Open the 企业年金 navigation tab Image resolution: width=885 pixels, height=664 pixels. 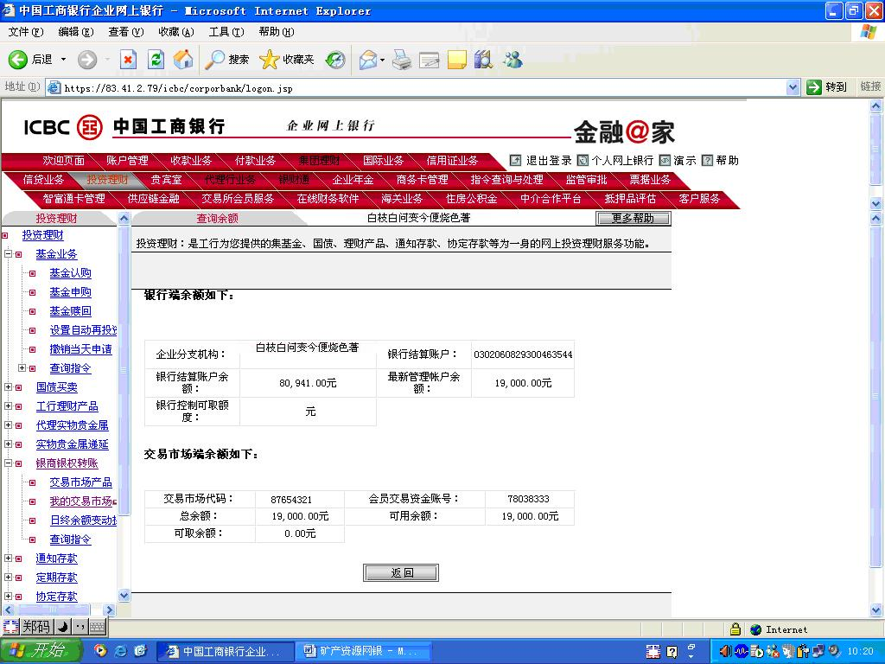[x=353, y=180]
